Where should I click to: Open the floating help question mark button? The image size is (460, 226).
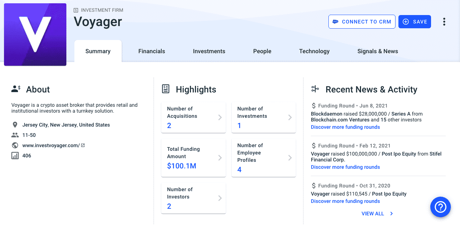(440, 207)
